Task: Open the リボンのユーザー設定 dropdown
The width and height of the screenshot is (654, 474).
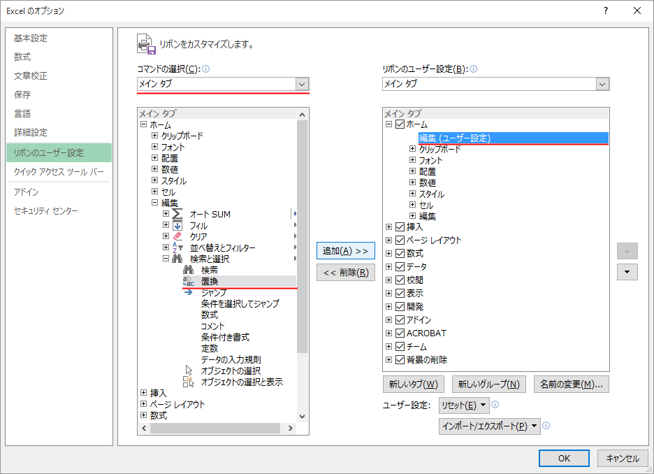Action: tap(602, 84)
